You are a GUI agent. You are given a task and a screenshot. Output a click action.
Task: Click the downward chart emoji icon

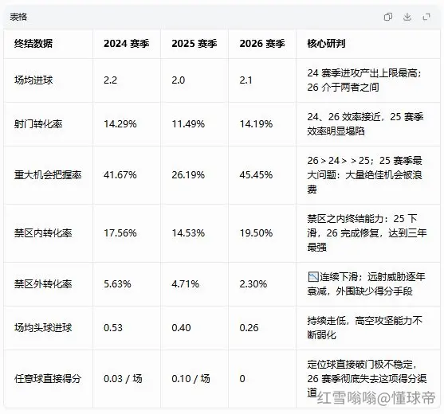(313, 276)
